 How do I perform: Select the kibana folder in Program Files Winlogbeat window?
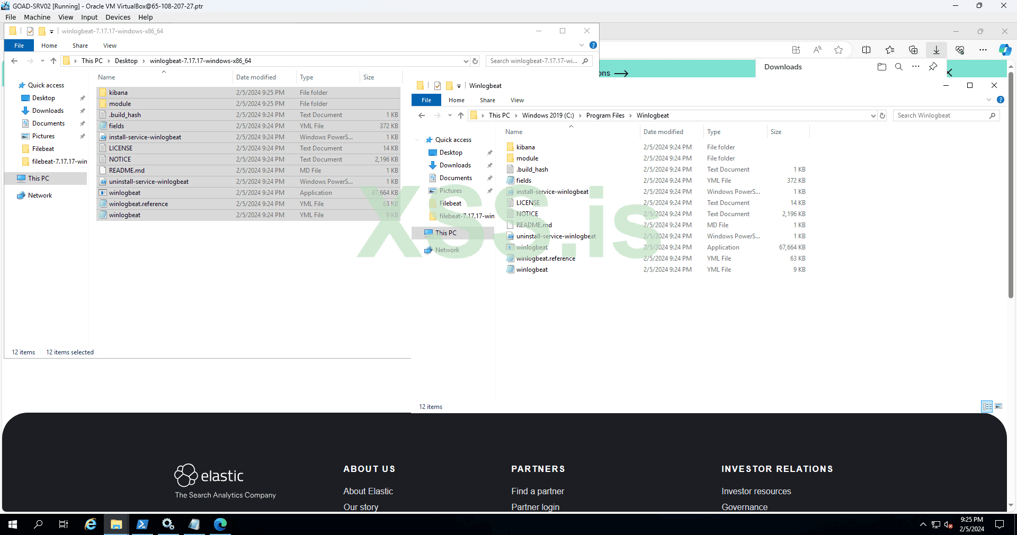click(x=525, y=147)
